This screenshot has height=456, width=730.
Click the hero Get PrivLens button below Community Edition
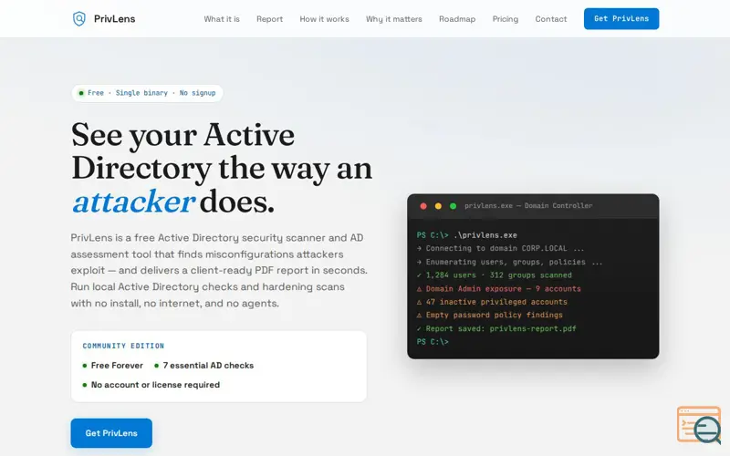coord(111,433)
